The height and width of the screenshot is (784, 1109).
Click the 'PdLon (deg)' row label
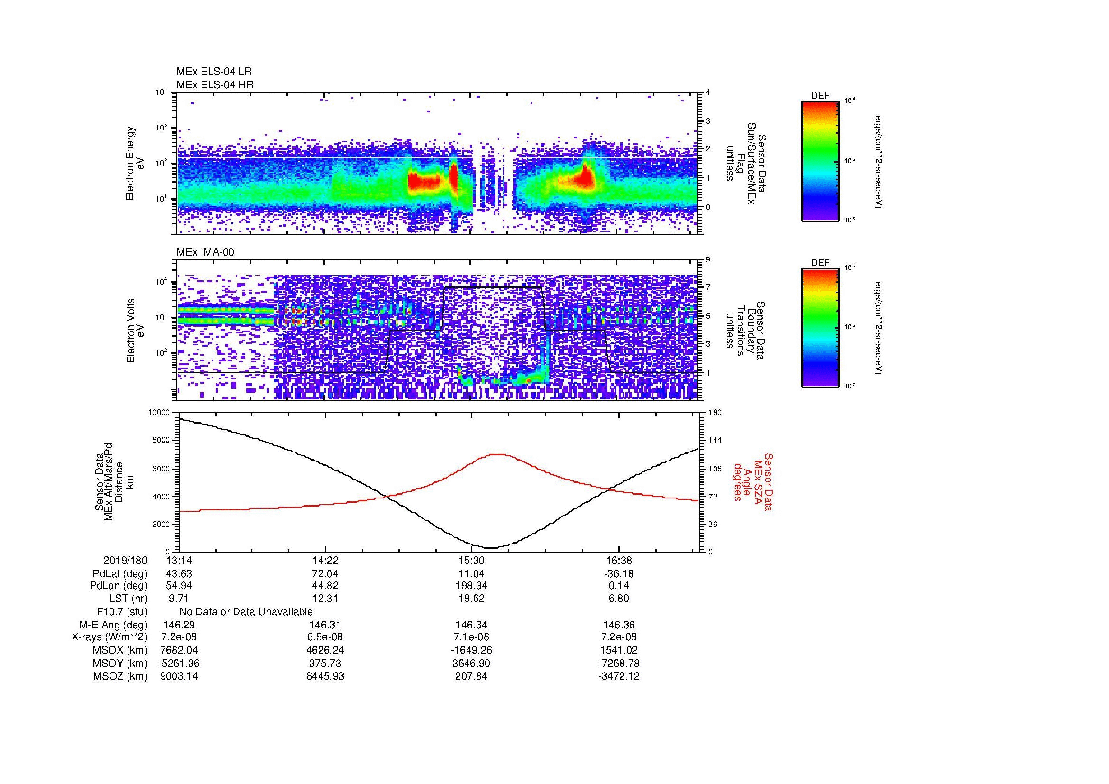click(119, 586)
